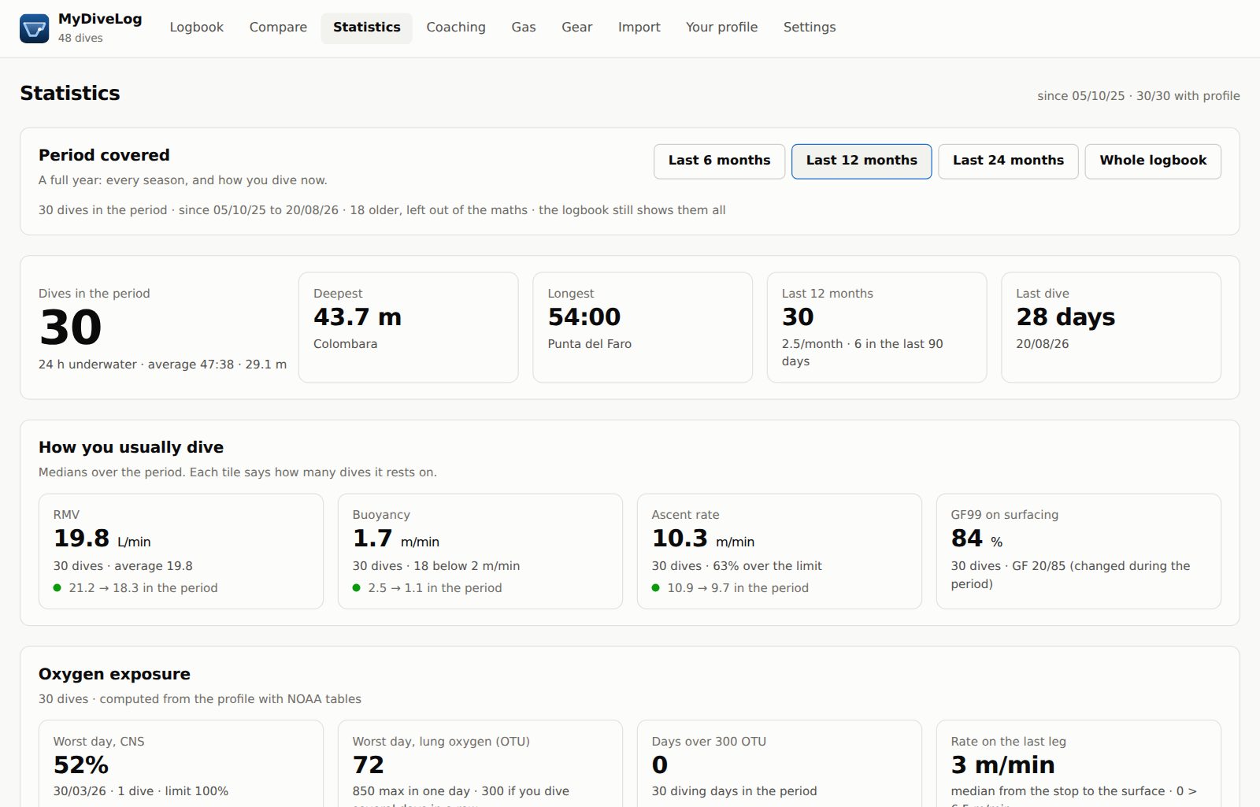Click the Days over 300 OTU value 0
Image resolution: width=1260 pixels, height=807 pixels.
[660, 765]
